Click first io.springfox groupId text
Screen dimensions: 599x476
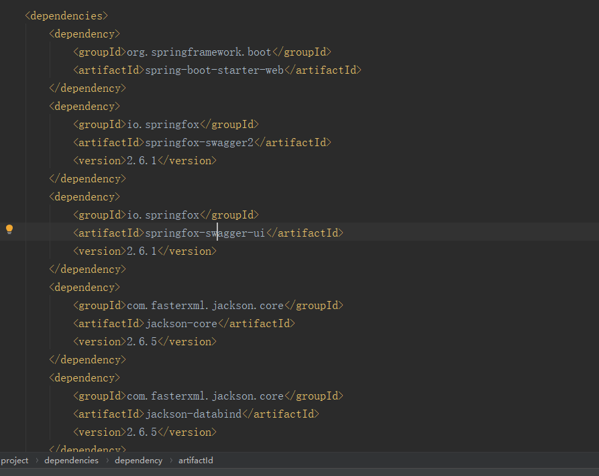pyautogui.click(x=163, y=125)
